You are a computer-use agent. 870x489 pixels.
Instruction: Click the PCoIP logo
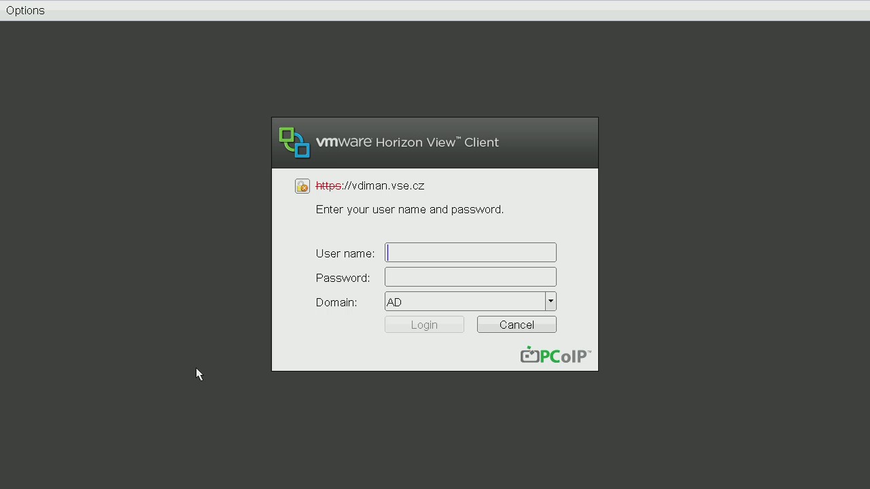pyautogui.click(x=555, y=355)
